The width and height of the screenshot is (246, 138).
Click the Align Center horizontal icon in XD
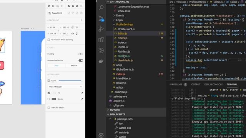pyautogui.click(x=73, y=6)
